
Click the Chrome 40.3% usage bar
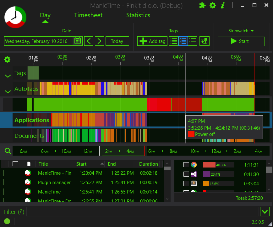(218, 165)
